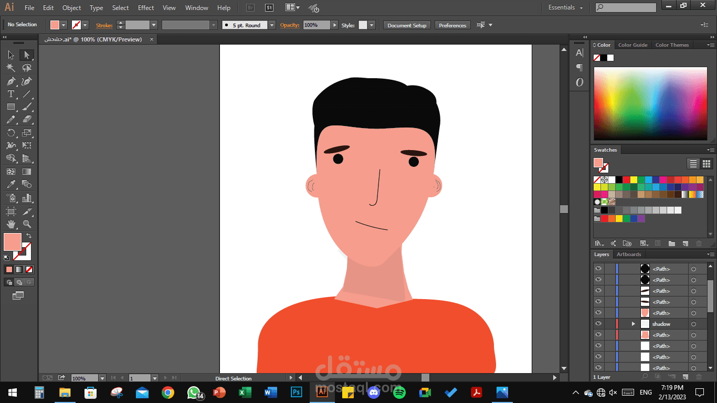This screenshot has height=403, width=717.
Task: Open the stroke weight dropdown
Action: click(x=155, y=25)
